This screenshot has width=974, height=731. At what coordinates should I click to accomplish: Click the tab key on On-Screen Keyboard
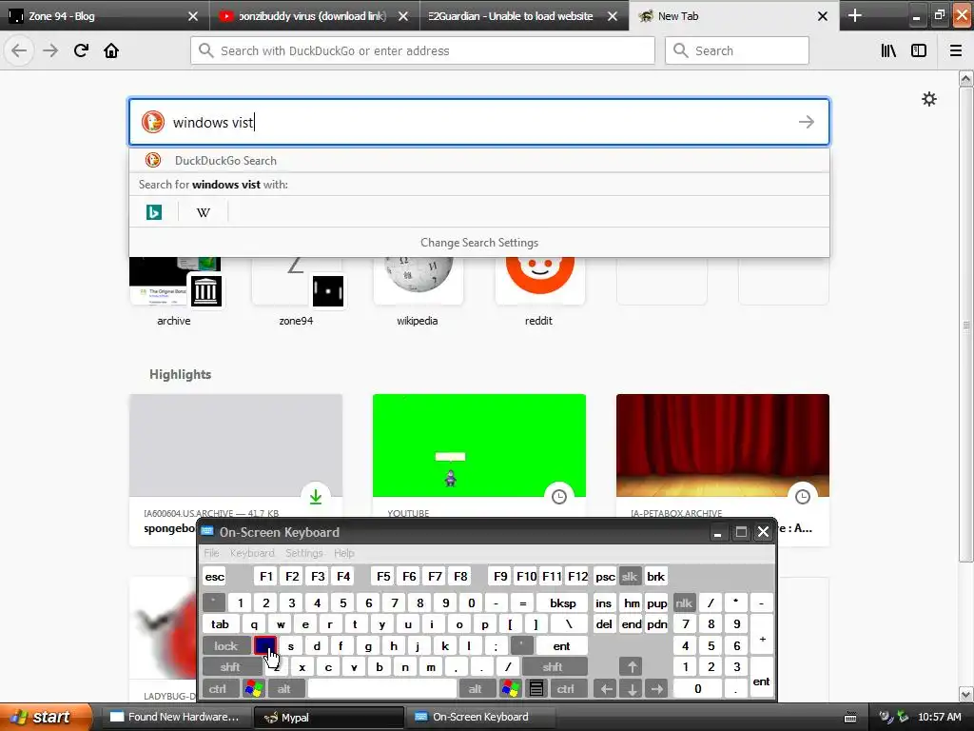pyautogui.click(x=220, y=624)
